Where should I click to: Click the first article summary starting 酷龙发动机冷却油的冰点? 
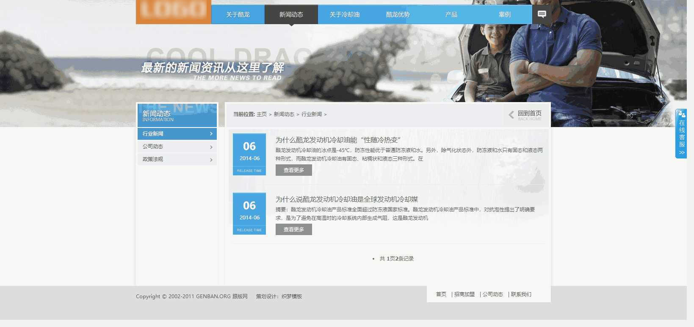(x=409, y=155)
